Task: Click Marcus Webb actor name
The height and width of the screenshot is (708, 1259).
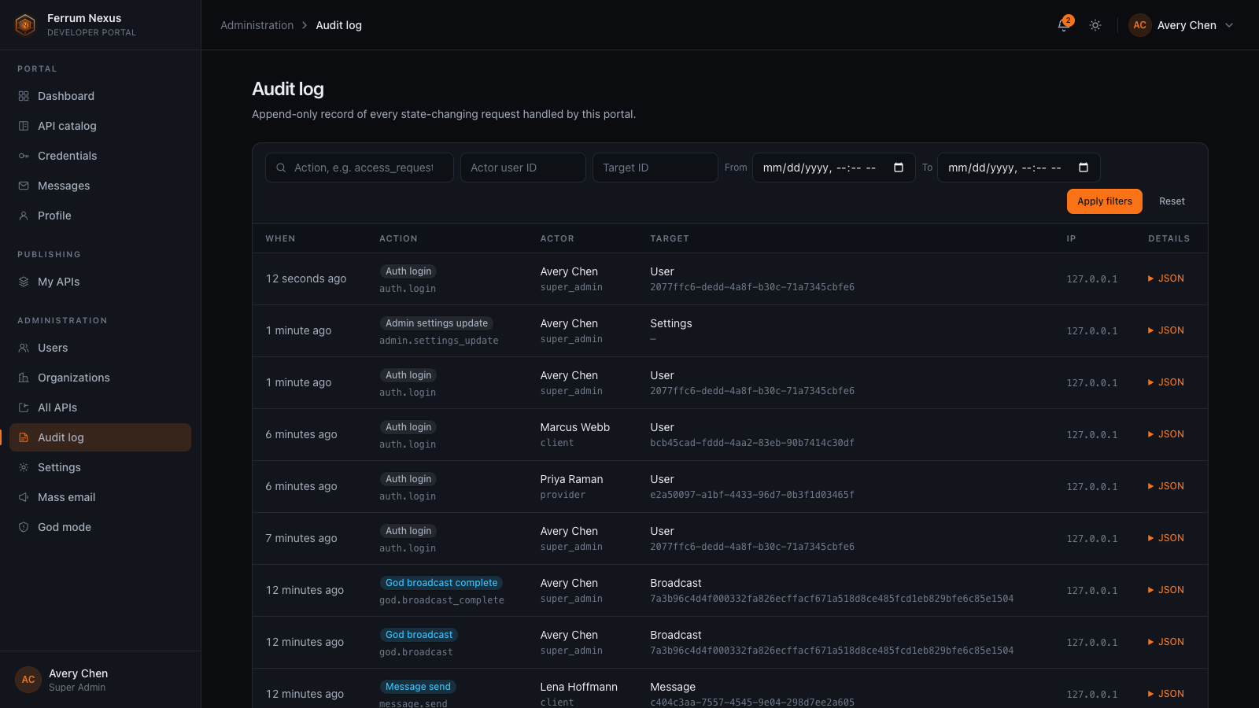Action: click(575, 427)
